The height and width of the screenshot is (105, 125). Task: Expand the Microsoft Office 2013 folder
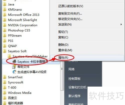pyautogui.click(x=21, y=15)
